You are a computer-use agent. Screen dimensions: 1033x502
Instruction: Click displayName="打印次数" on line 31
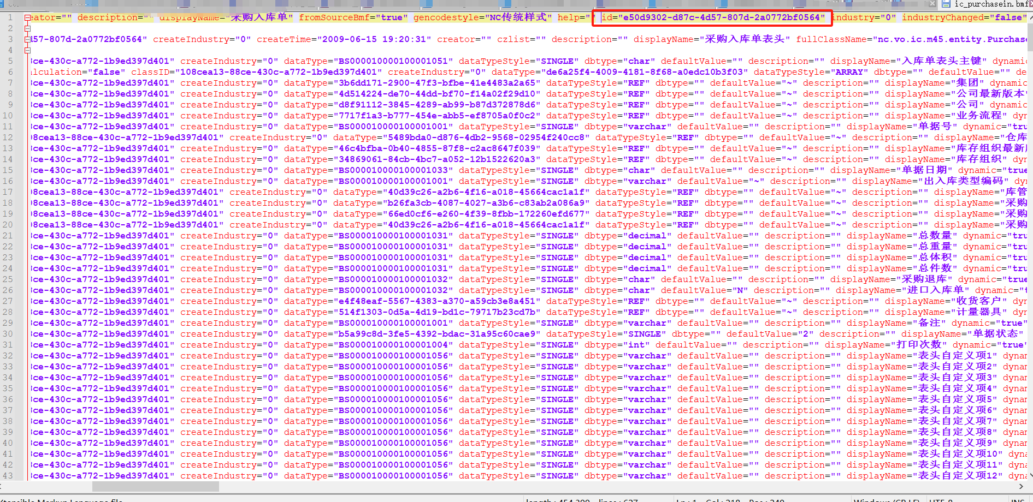886,345
